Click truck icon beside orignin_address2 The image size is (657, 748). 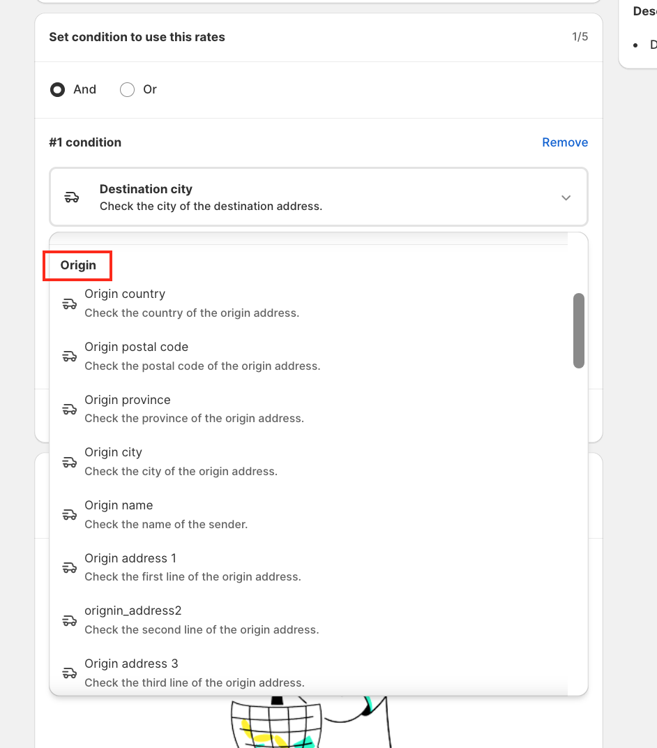pyautogui.click(x=69, y=620)
